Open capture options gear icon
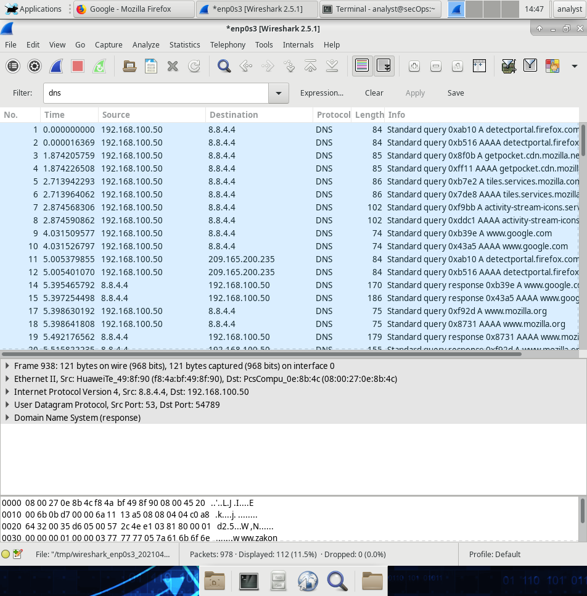 [35, 66]
